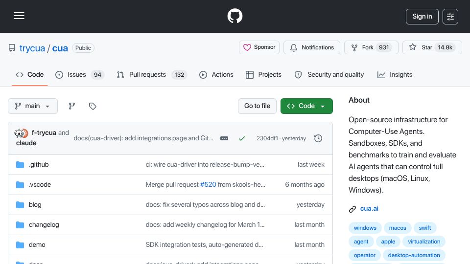470x264 pixels.
Task: Click the About heading
Action: [x=359, y=100]
